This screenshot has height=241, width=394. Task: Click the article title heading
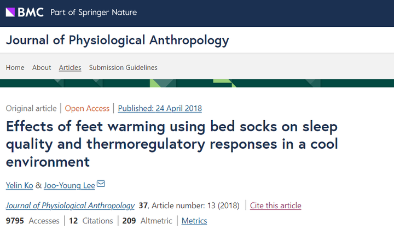[x=172, y=144]
